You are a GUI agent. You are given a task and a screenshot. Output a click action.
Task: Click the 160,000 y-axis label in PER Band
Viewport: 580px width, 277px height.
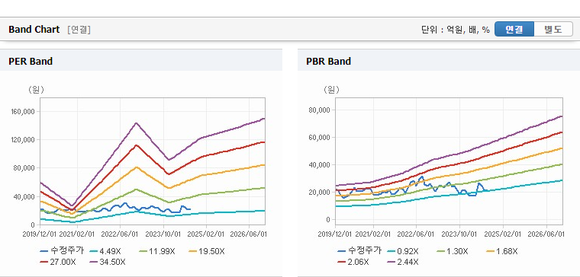click(24, 111)
